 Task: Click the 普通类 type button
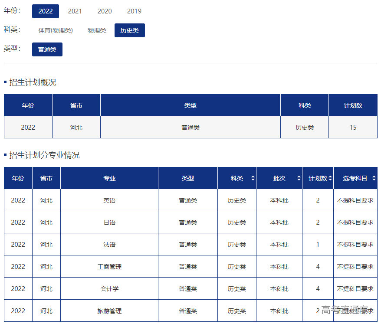tap(47, 49)
